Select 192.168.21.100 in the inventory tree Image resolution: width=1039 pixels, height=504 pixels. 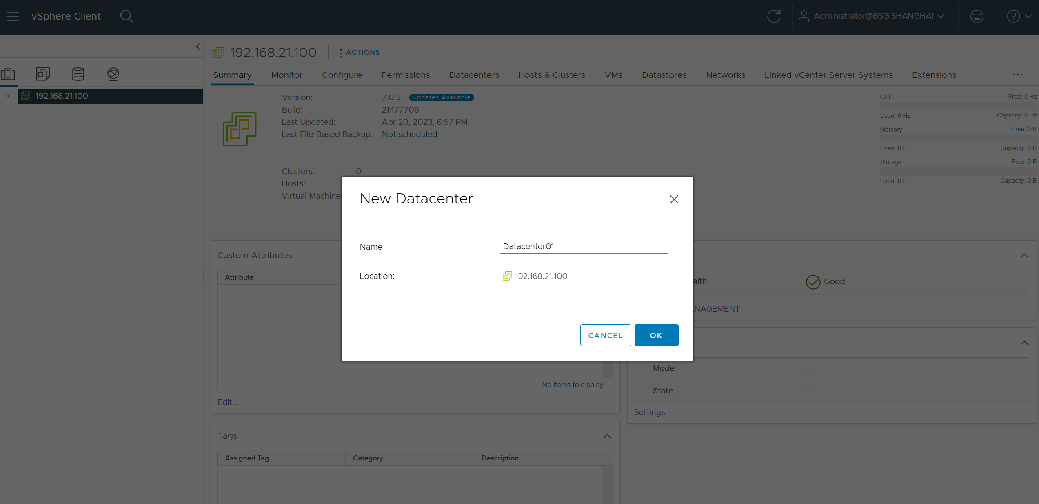(x=110, y=96)
